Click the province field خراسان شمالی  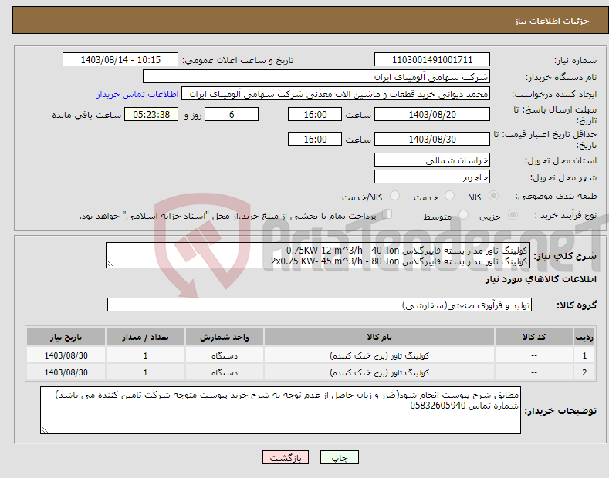pyautogui.click(x=432, y=160)
